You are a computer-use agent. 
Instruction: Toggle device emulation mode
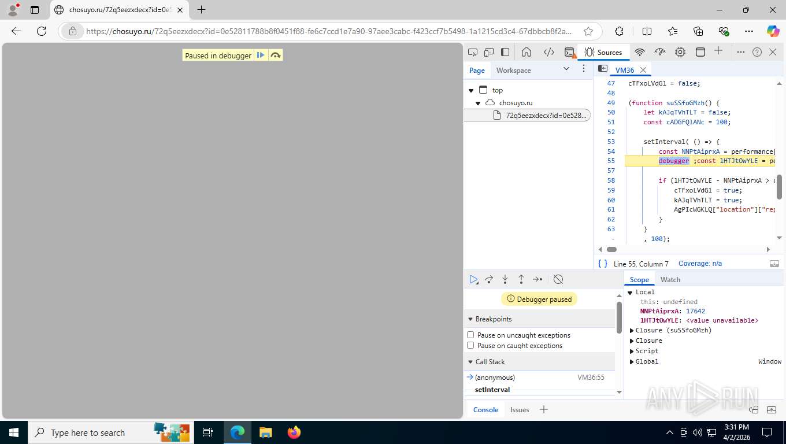(489, 52)
